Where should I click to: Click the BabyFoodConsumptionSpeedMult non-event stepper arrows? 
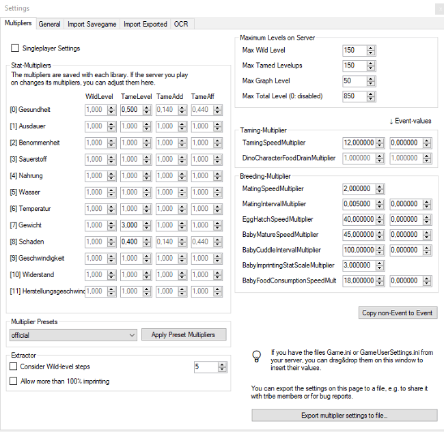(380, 280)
